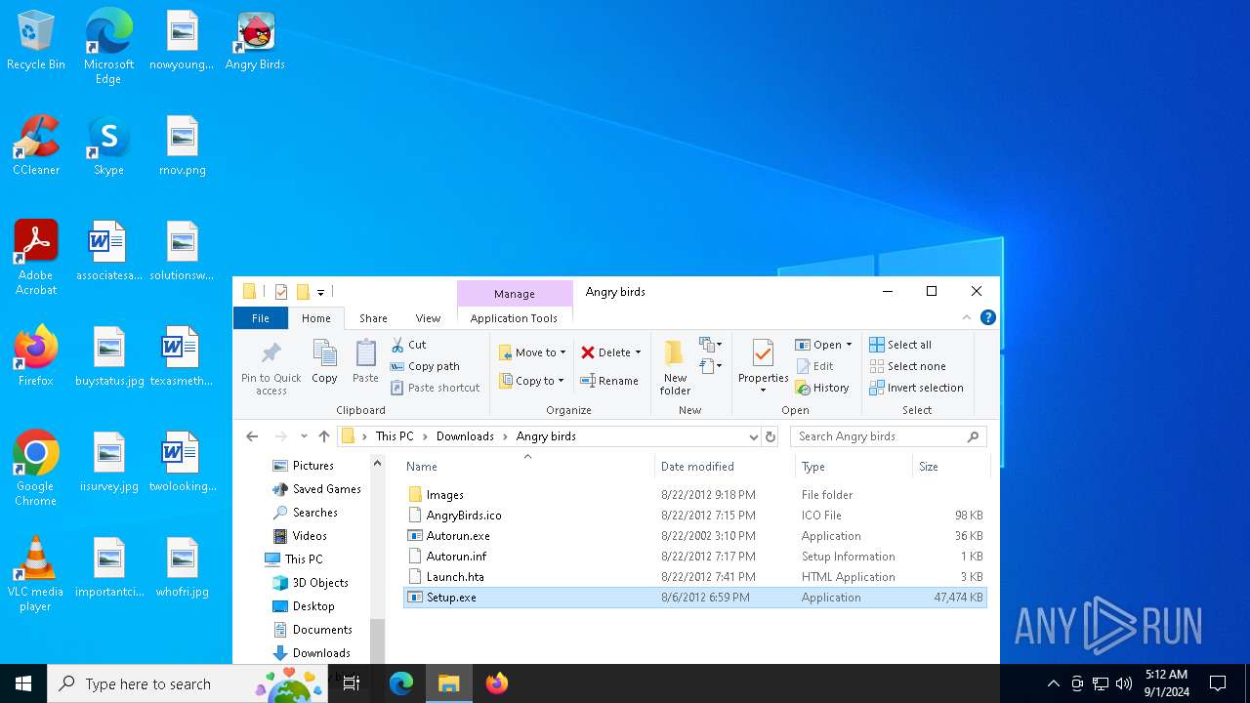The width and height of the screenshot is (1250, 703).
Task: Open Firefox from taskbar
Action: 497,683
